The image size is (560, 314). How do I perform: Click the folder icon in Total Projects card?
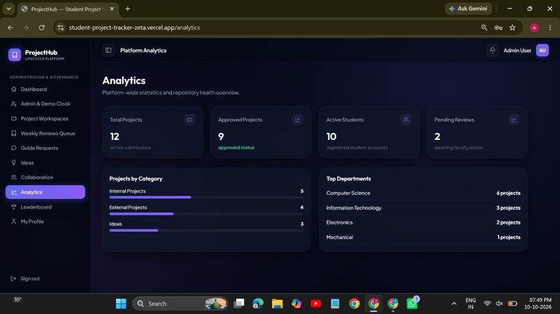click(190, 120)
